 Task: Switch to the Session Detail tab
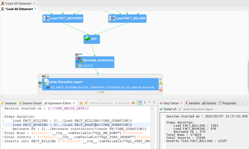click(30, 103)
